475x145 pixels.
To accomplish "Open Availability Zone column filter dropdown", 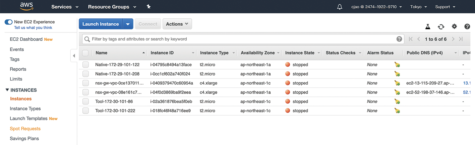I will click(x=278, y=53).
